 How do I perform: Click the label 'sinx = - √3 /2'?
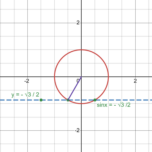coord(114,105)
